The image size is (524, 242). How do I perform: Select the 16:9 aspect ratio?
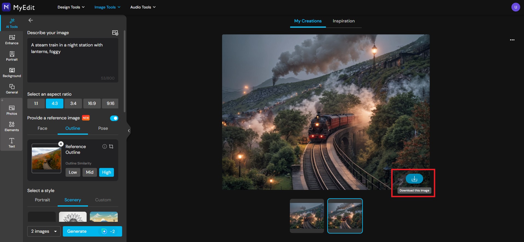click(92, 104)
